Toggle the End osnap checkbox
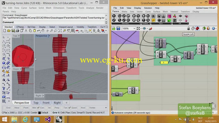This screenshot has width=219, height=123. pyautogui.click(x=4, y=108)
